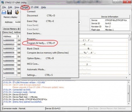Click the Address column header
The width and height of the screenshot is (132, 112).
pos(10,36)
